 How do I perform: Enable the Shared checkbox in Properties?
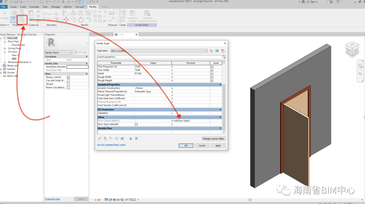pos(69,84)
